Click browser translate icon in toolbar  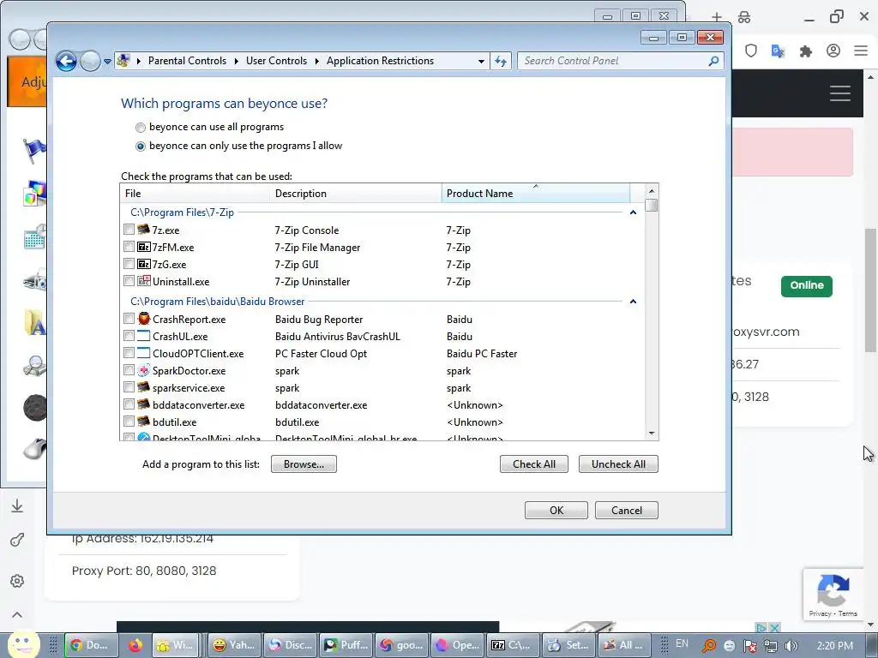778,51
